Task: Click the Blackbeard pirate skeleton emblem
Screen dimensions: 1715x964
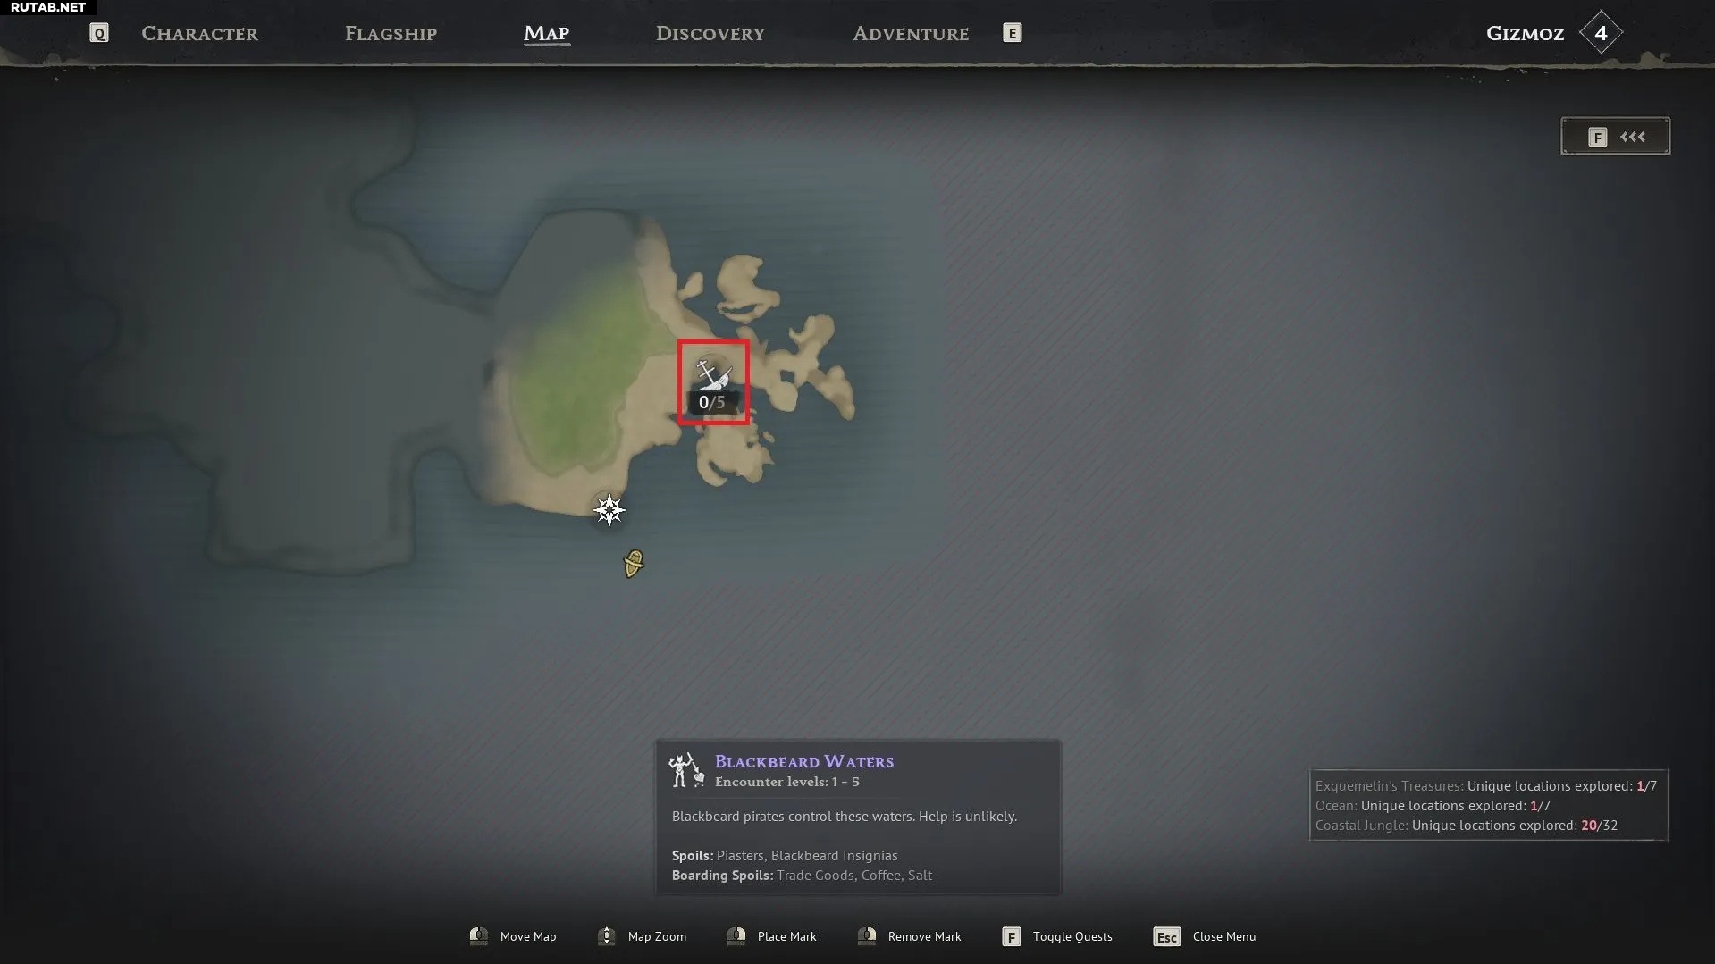Action: pos(686,770)
